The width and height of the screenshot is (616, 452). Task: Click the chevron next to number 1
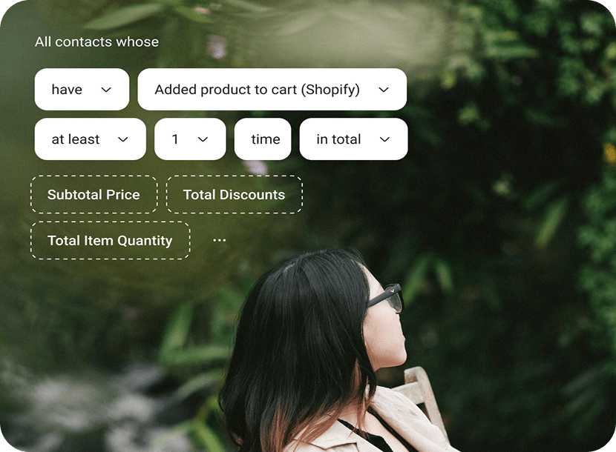[x=203, y=139]
